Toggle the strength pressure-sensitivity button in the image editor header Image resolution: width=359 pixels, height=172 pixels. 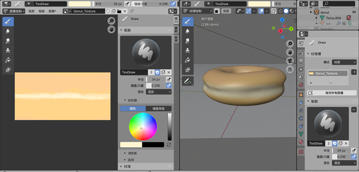tap(173, 4)
